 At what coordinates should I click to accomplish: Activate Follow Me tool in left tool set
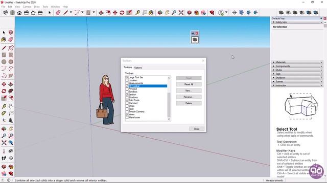pyautogui.click(x=11, y=91)
